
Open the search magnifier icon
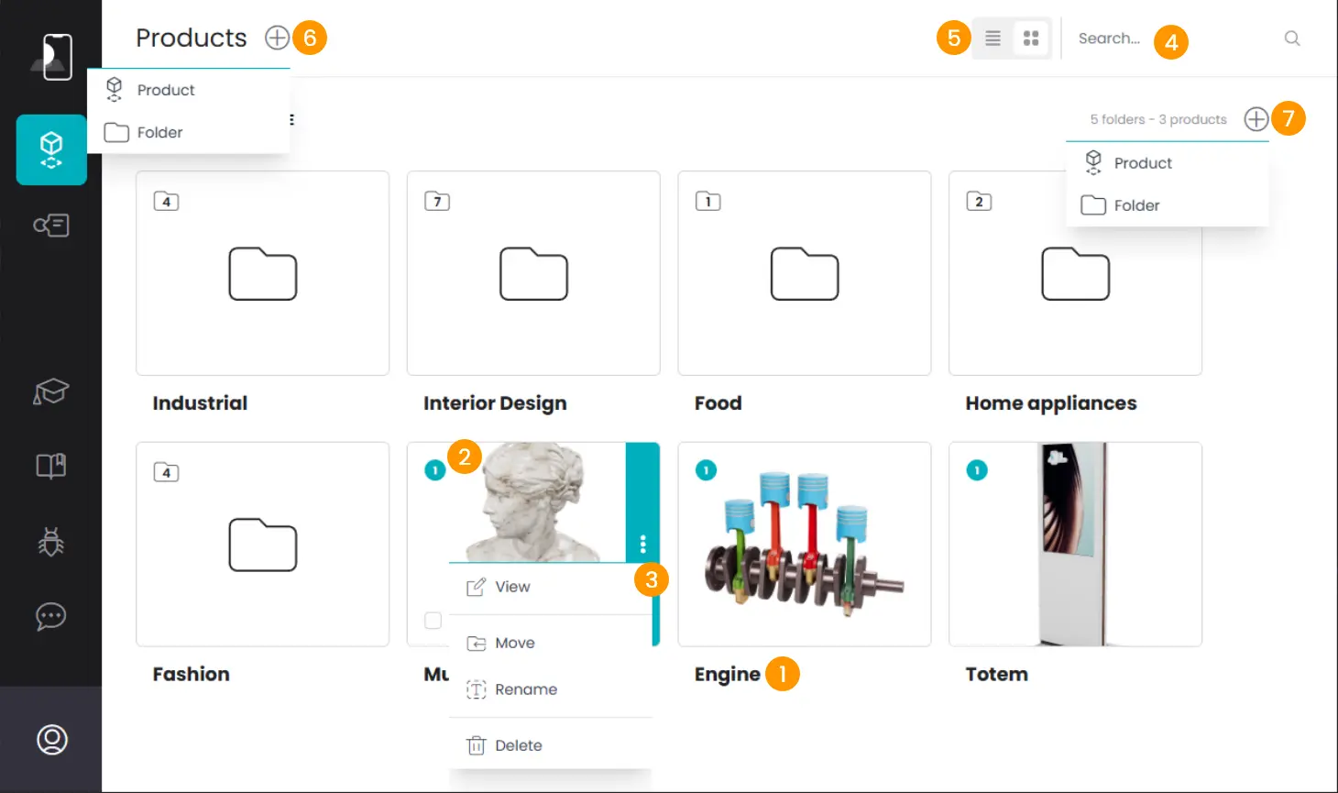(x=1292, y=39)
